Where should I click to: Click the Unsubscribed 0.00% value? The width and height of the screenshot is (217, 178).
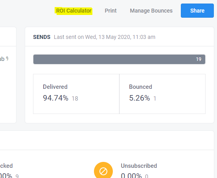click(x=131, y=176)
